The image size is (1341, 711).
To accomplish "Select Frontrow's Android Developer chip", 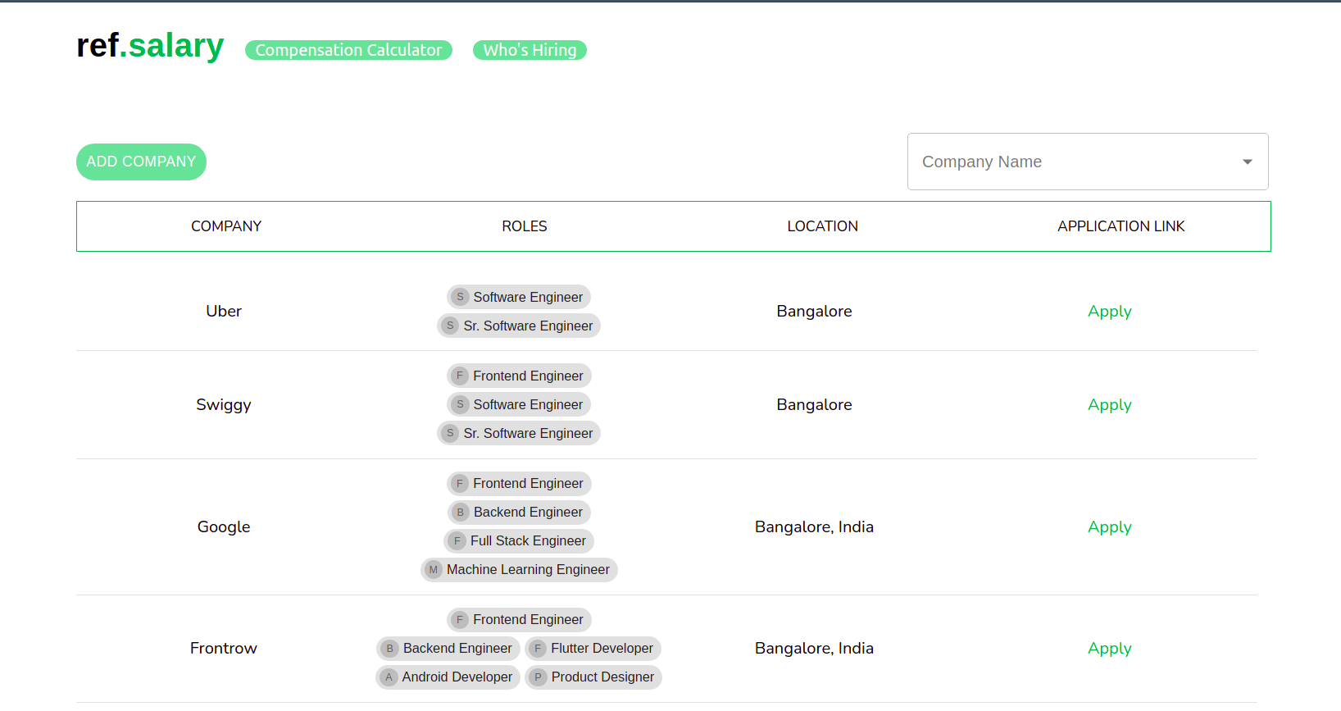I will pos(448,677).
